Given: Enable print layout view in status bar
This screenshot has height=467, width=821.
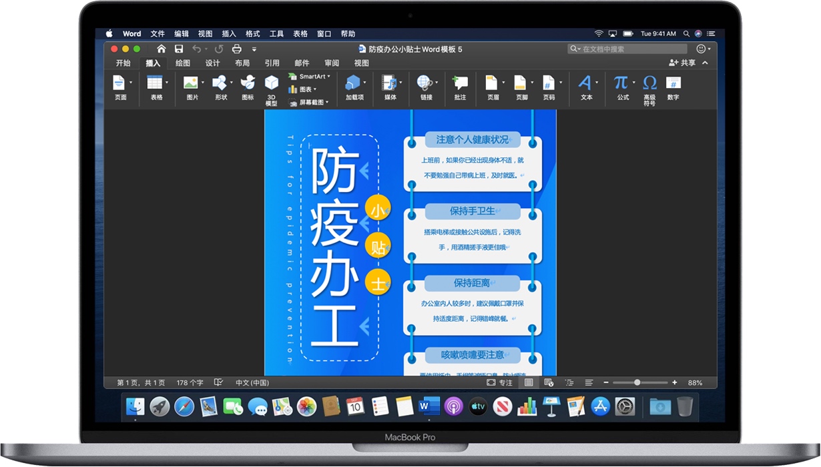Looking at the screenshot, I should (527, 382).
